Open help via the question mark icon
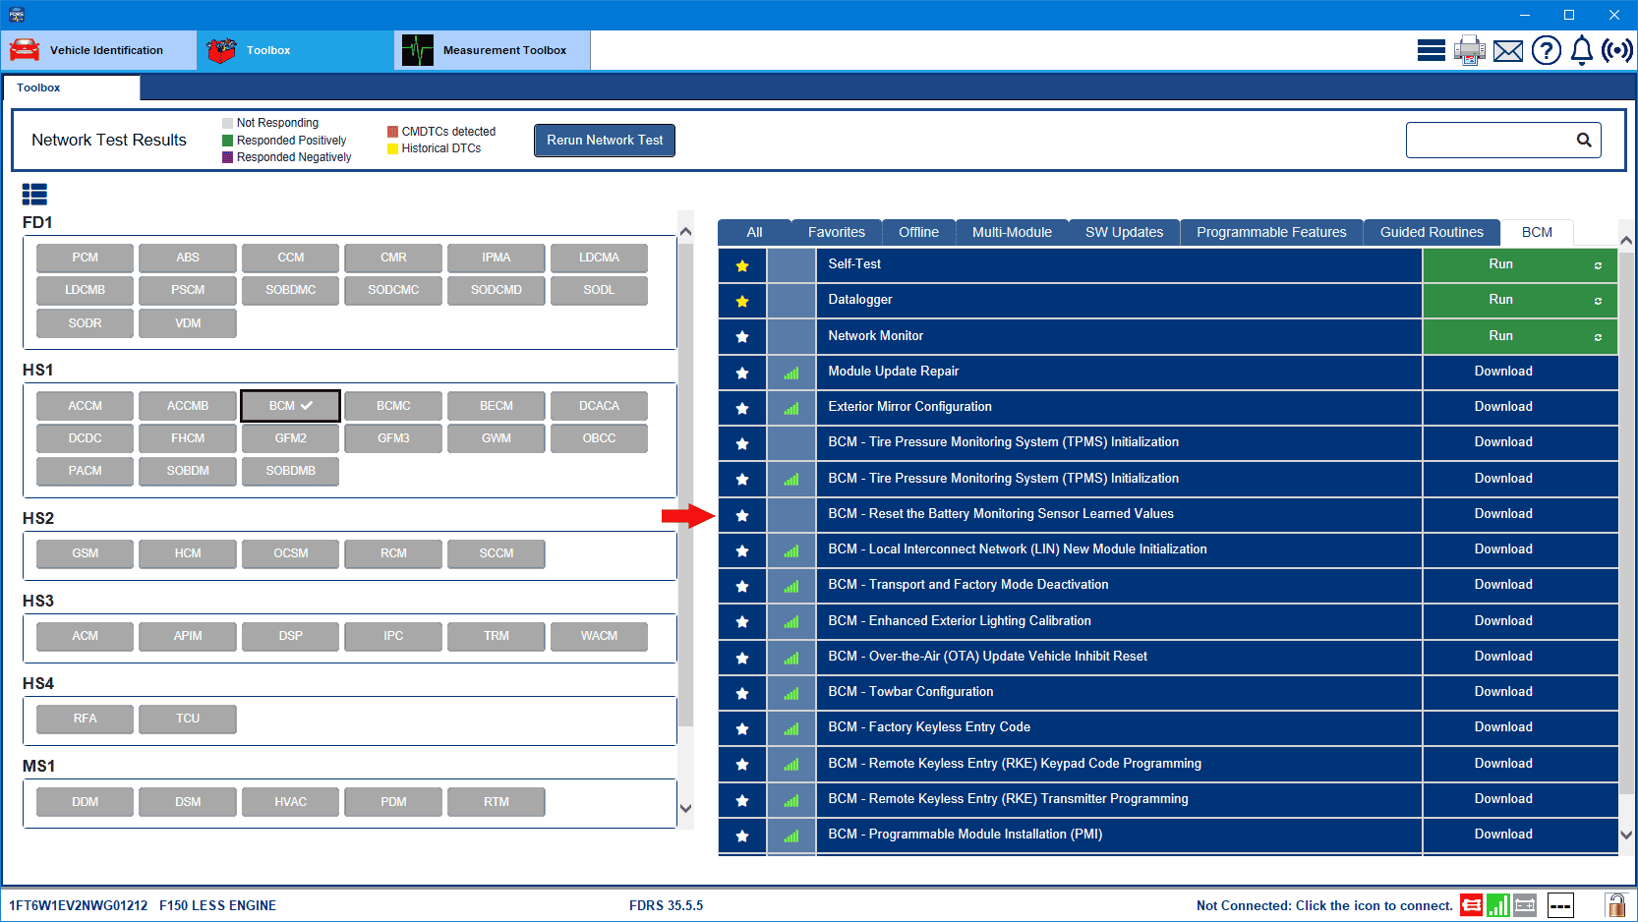This screenshot has height=922, width=1638. point(1546,50)
